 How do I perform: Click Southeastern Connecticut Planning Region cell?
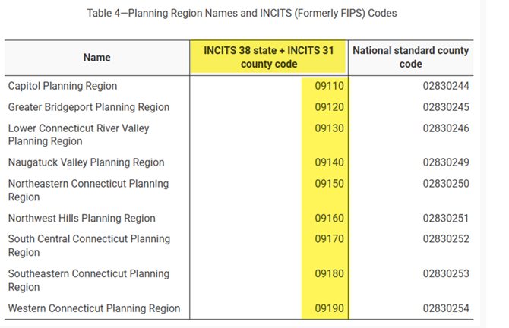click(89, 280)
